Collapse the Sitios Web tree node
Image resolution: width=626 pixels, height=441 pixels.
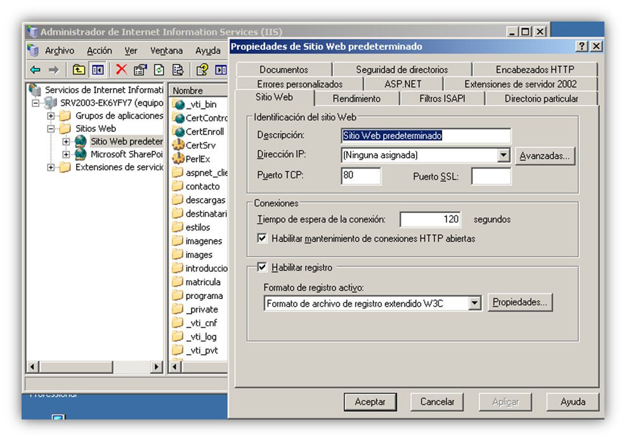tap(51, 129)
